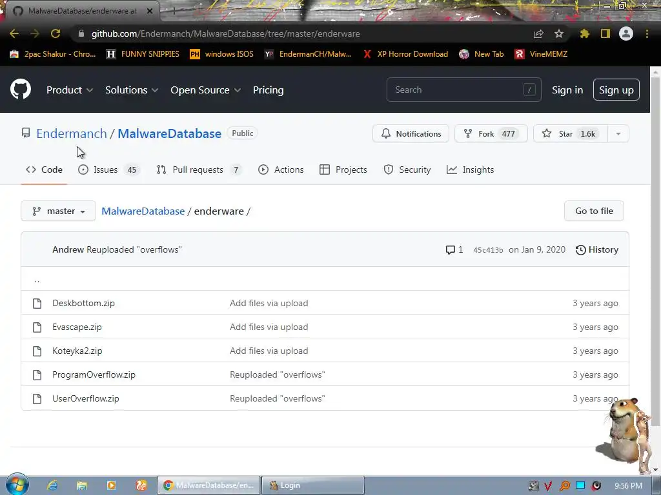Open the new tab plus button
The width and height of the screenshot is (661, 495).
(x=174, y=11)
